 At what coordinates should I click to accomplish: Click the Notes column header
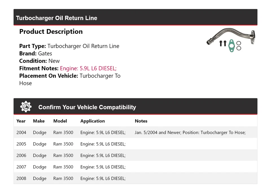click(x=141, y=121)
